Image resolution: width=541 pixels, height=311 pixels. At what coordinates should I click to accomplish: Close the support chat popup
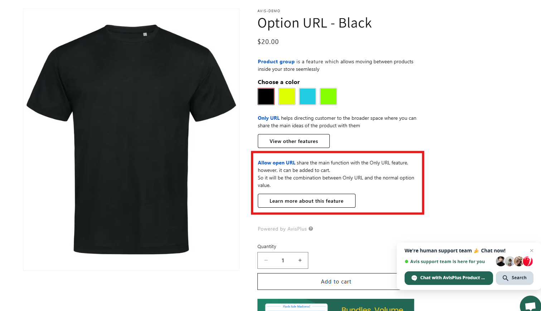(532, 251)
